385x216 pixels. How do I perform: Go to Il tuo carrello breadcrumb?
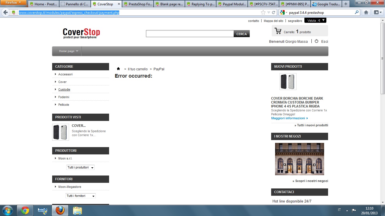pos(138,69)
